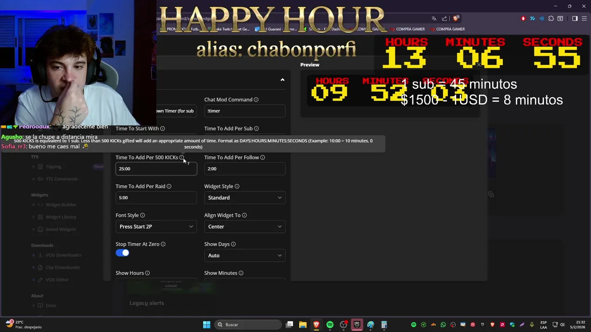
Task: Click the Legacy alerts heading
Action: [x=147, y=303]
